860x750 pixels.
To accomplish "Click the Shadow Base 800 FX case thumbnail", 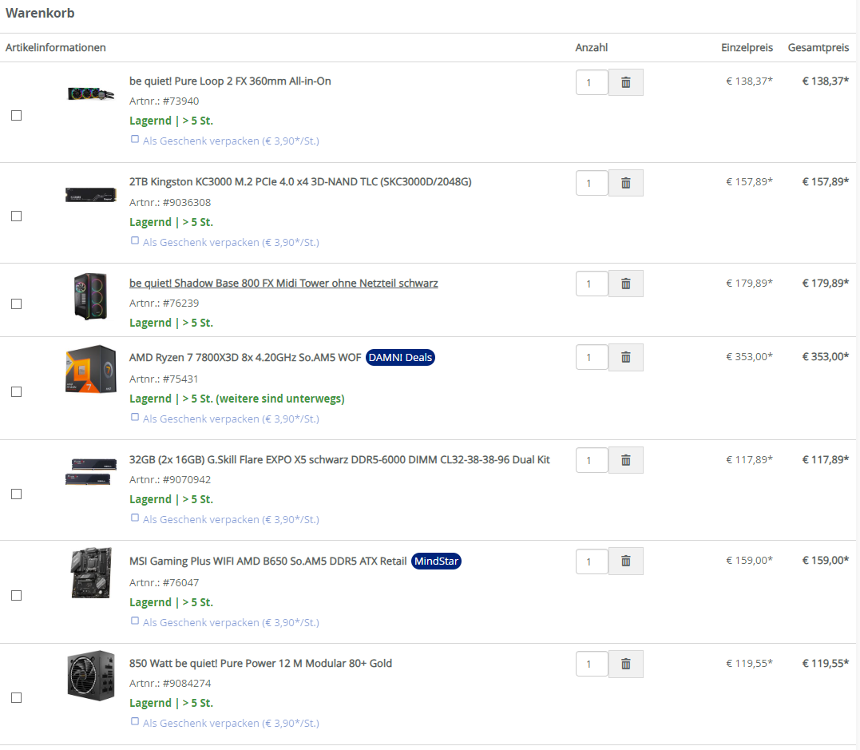I will click(90, 296).
